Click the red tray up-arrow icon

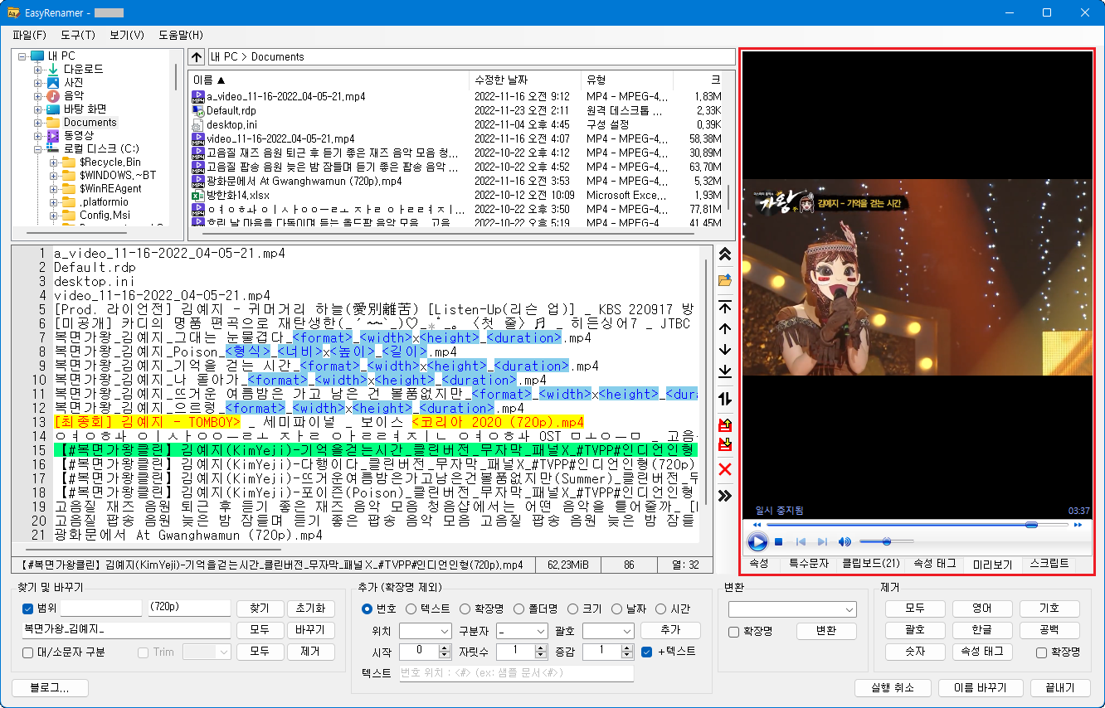coord(724,426)
